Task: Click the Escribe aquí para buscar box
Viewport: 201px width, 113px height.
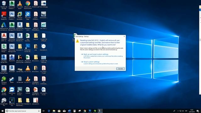Action: (x=23, y=111)
